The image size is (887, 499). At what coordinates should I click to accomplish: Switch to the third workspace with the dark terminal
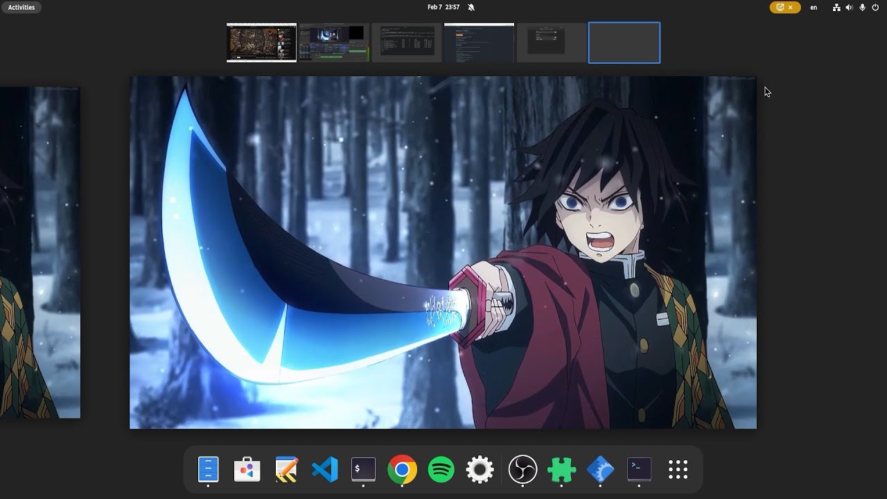[407, 43]
